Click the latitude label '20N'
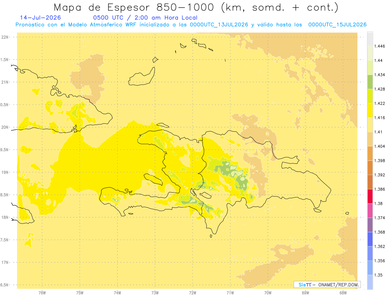 5,127
